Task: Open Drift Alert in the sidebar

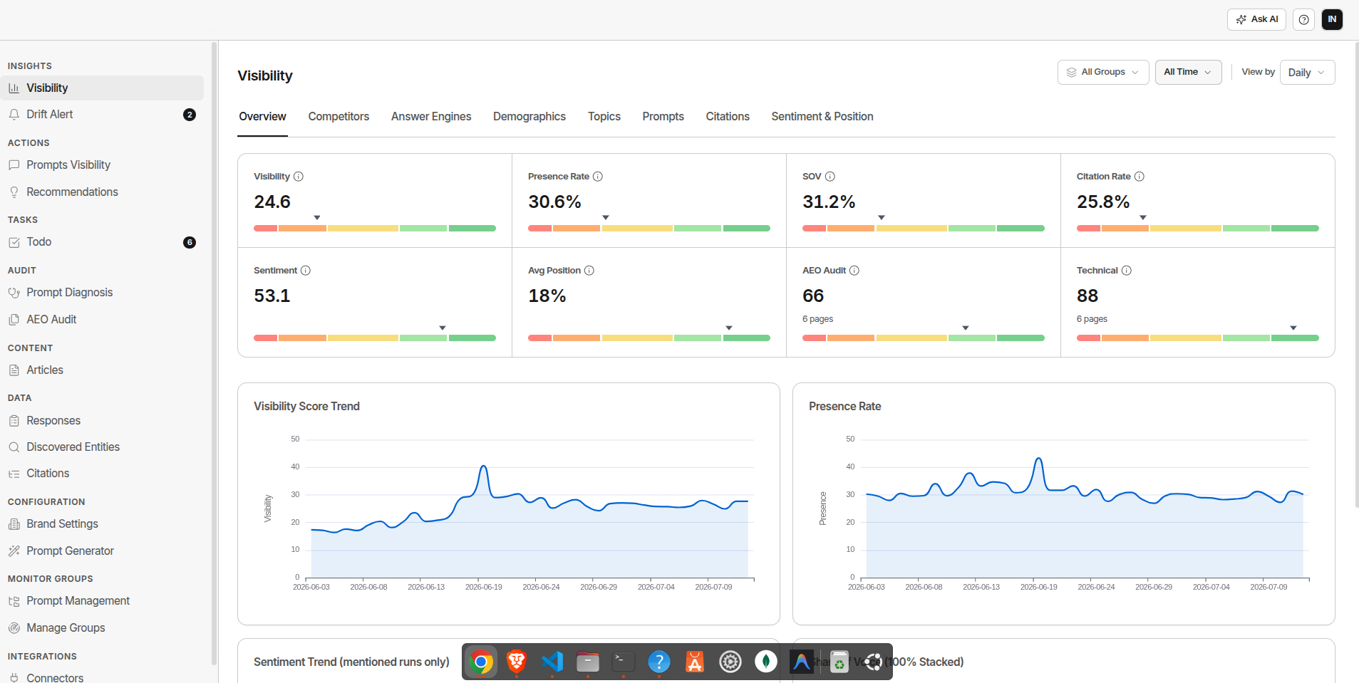Action: coord(102,115)
